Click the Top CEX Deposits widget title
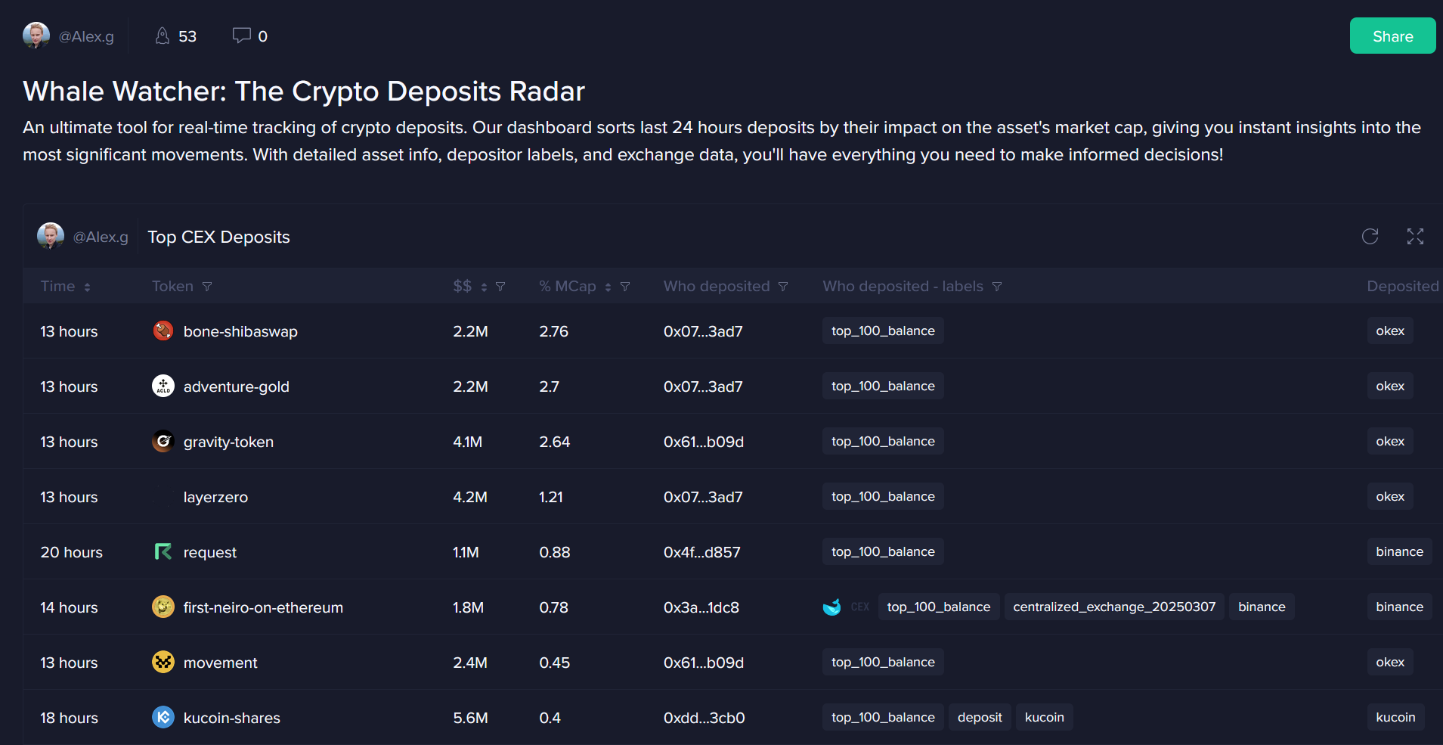The width and height of the screenshot is (1443, 745). coord(218,237)
